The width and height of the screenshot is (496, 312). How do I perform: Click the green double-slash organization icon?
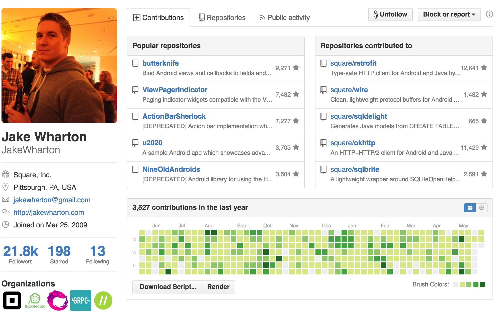pyautogui.click(x=103, y=300)
